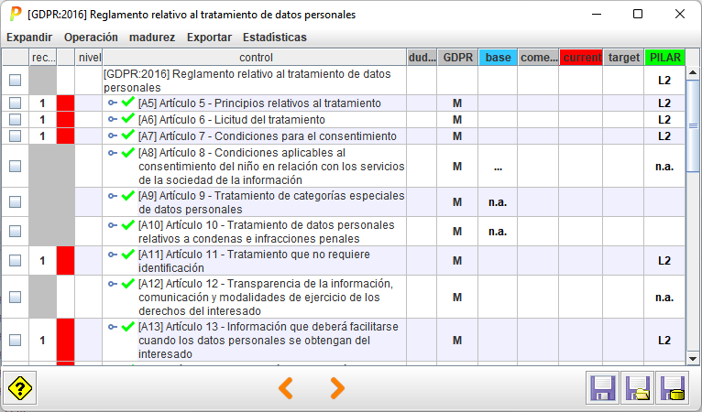Tick checkbox for Artículo 8 row
This screenshot has width=702, height=412.
pos(16,166)
